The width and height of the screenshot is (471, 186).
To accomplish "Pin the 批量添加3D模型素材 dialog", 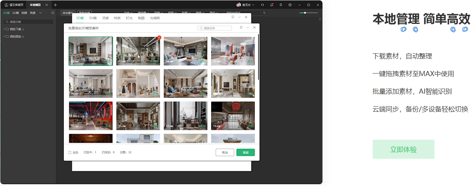I will click(x=241, y=28).
